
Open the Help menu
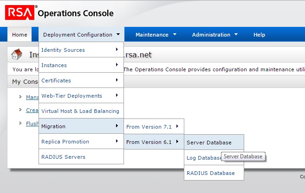259,35
